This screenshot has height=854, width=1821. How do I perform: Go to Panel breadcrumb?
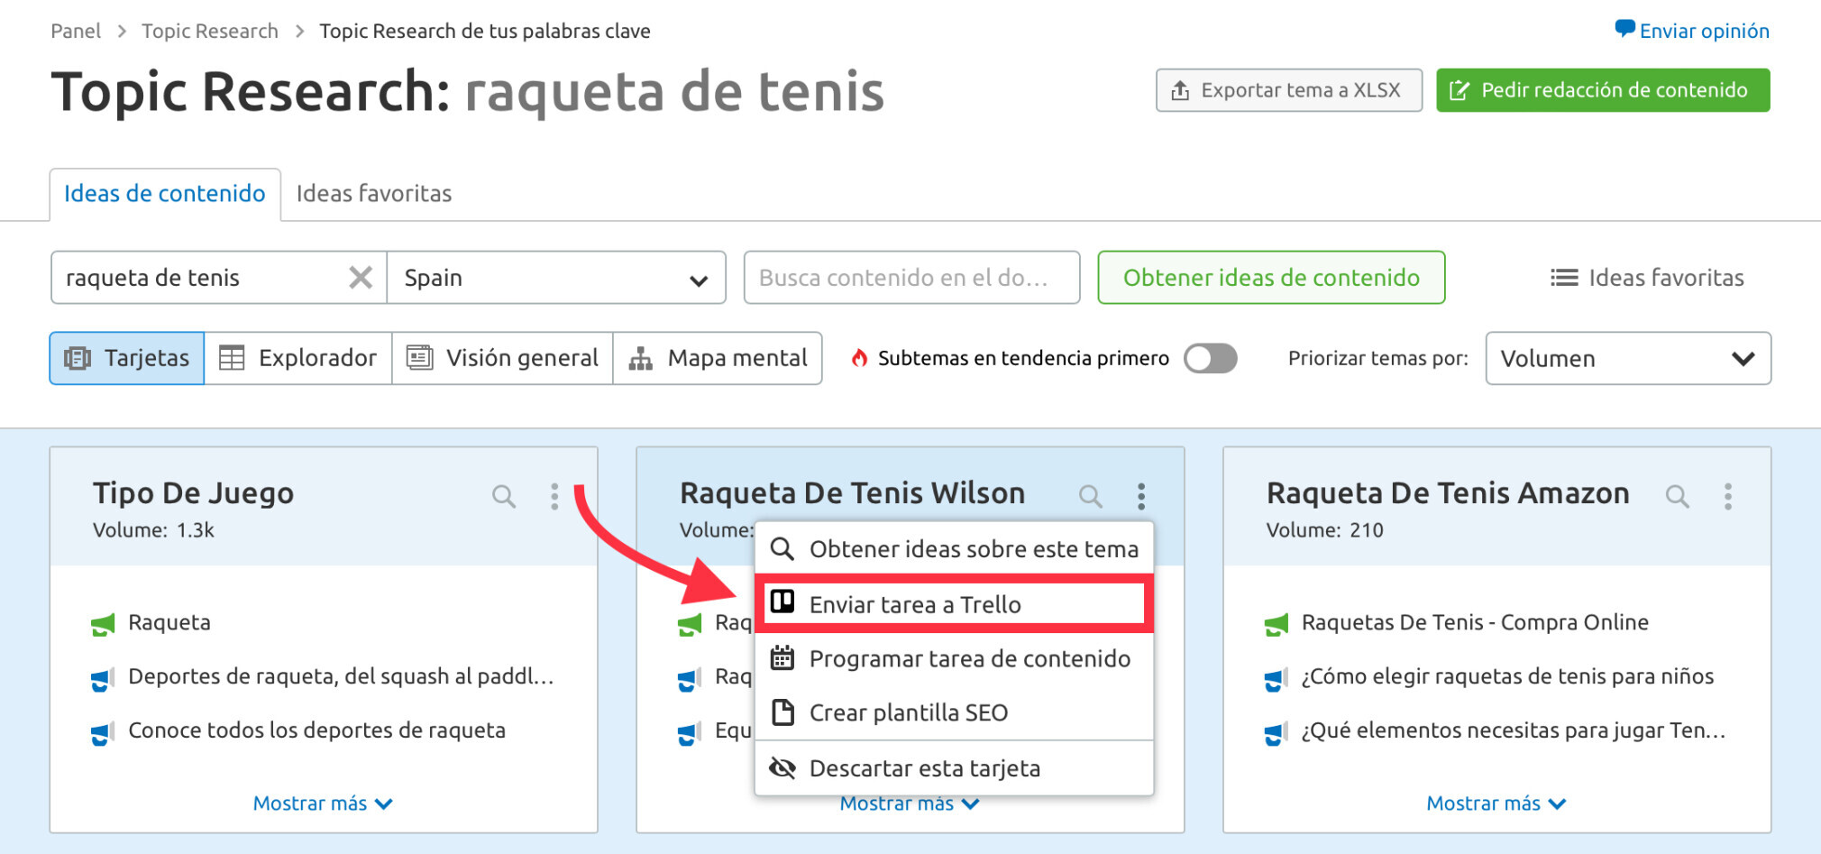pyautogui.click(x=76, y=31)
